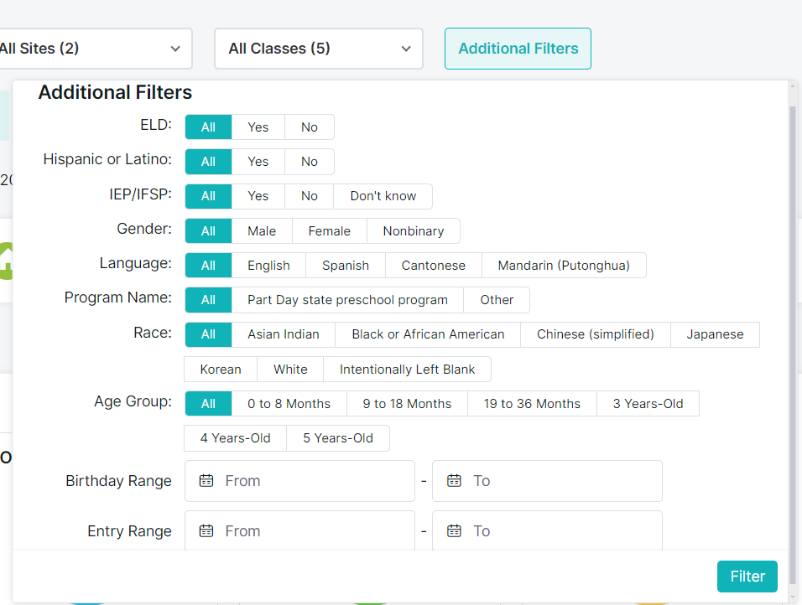Viewport: 802px width, 605px height.
Task: Filter Race by Chinese (simplified)
Action: click(x=596, y=334)
